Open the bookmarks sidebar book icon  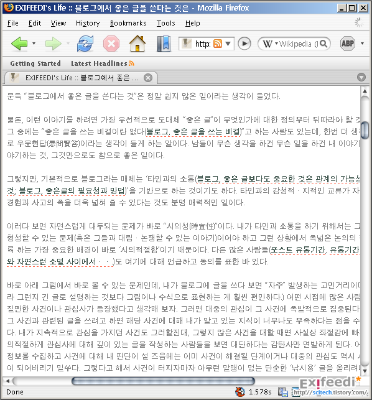click(x=164, y=44)
